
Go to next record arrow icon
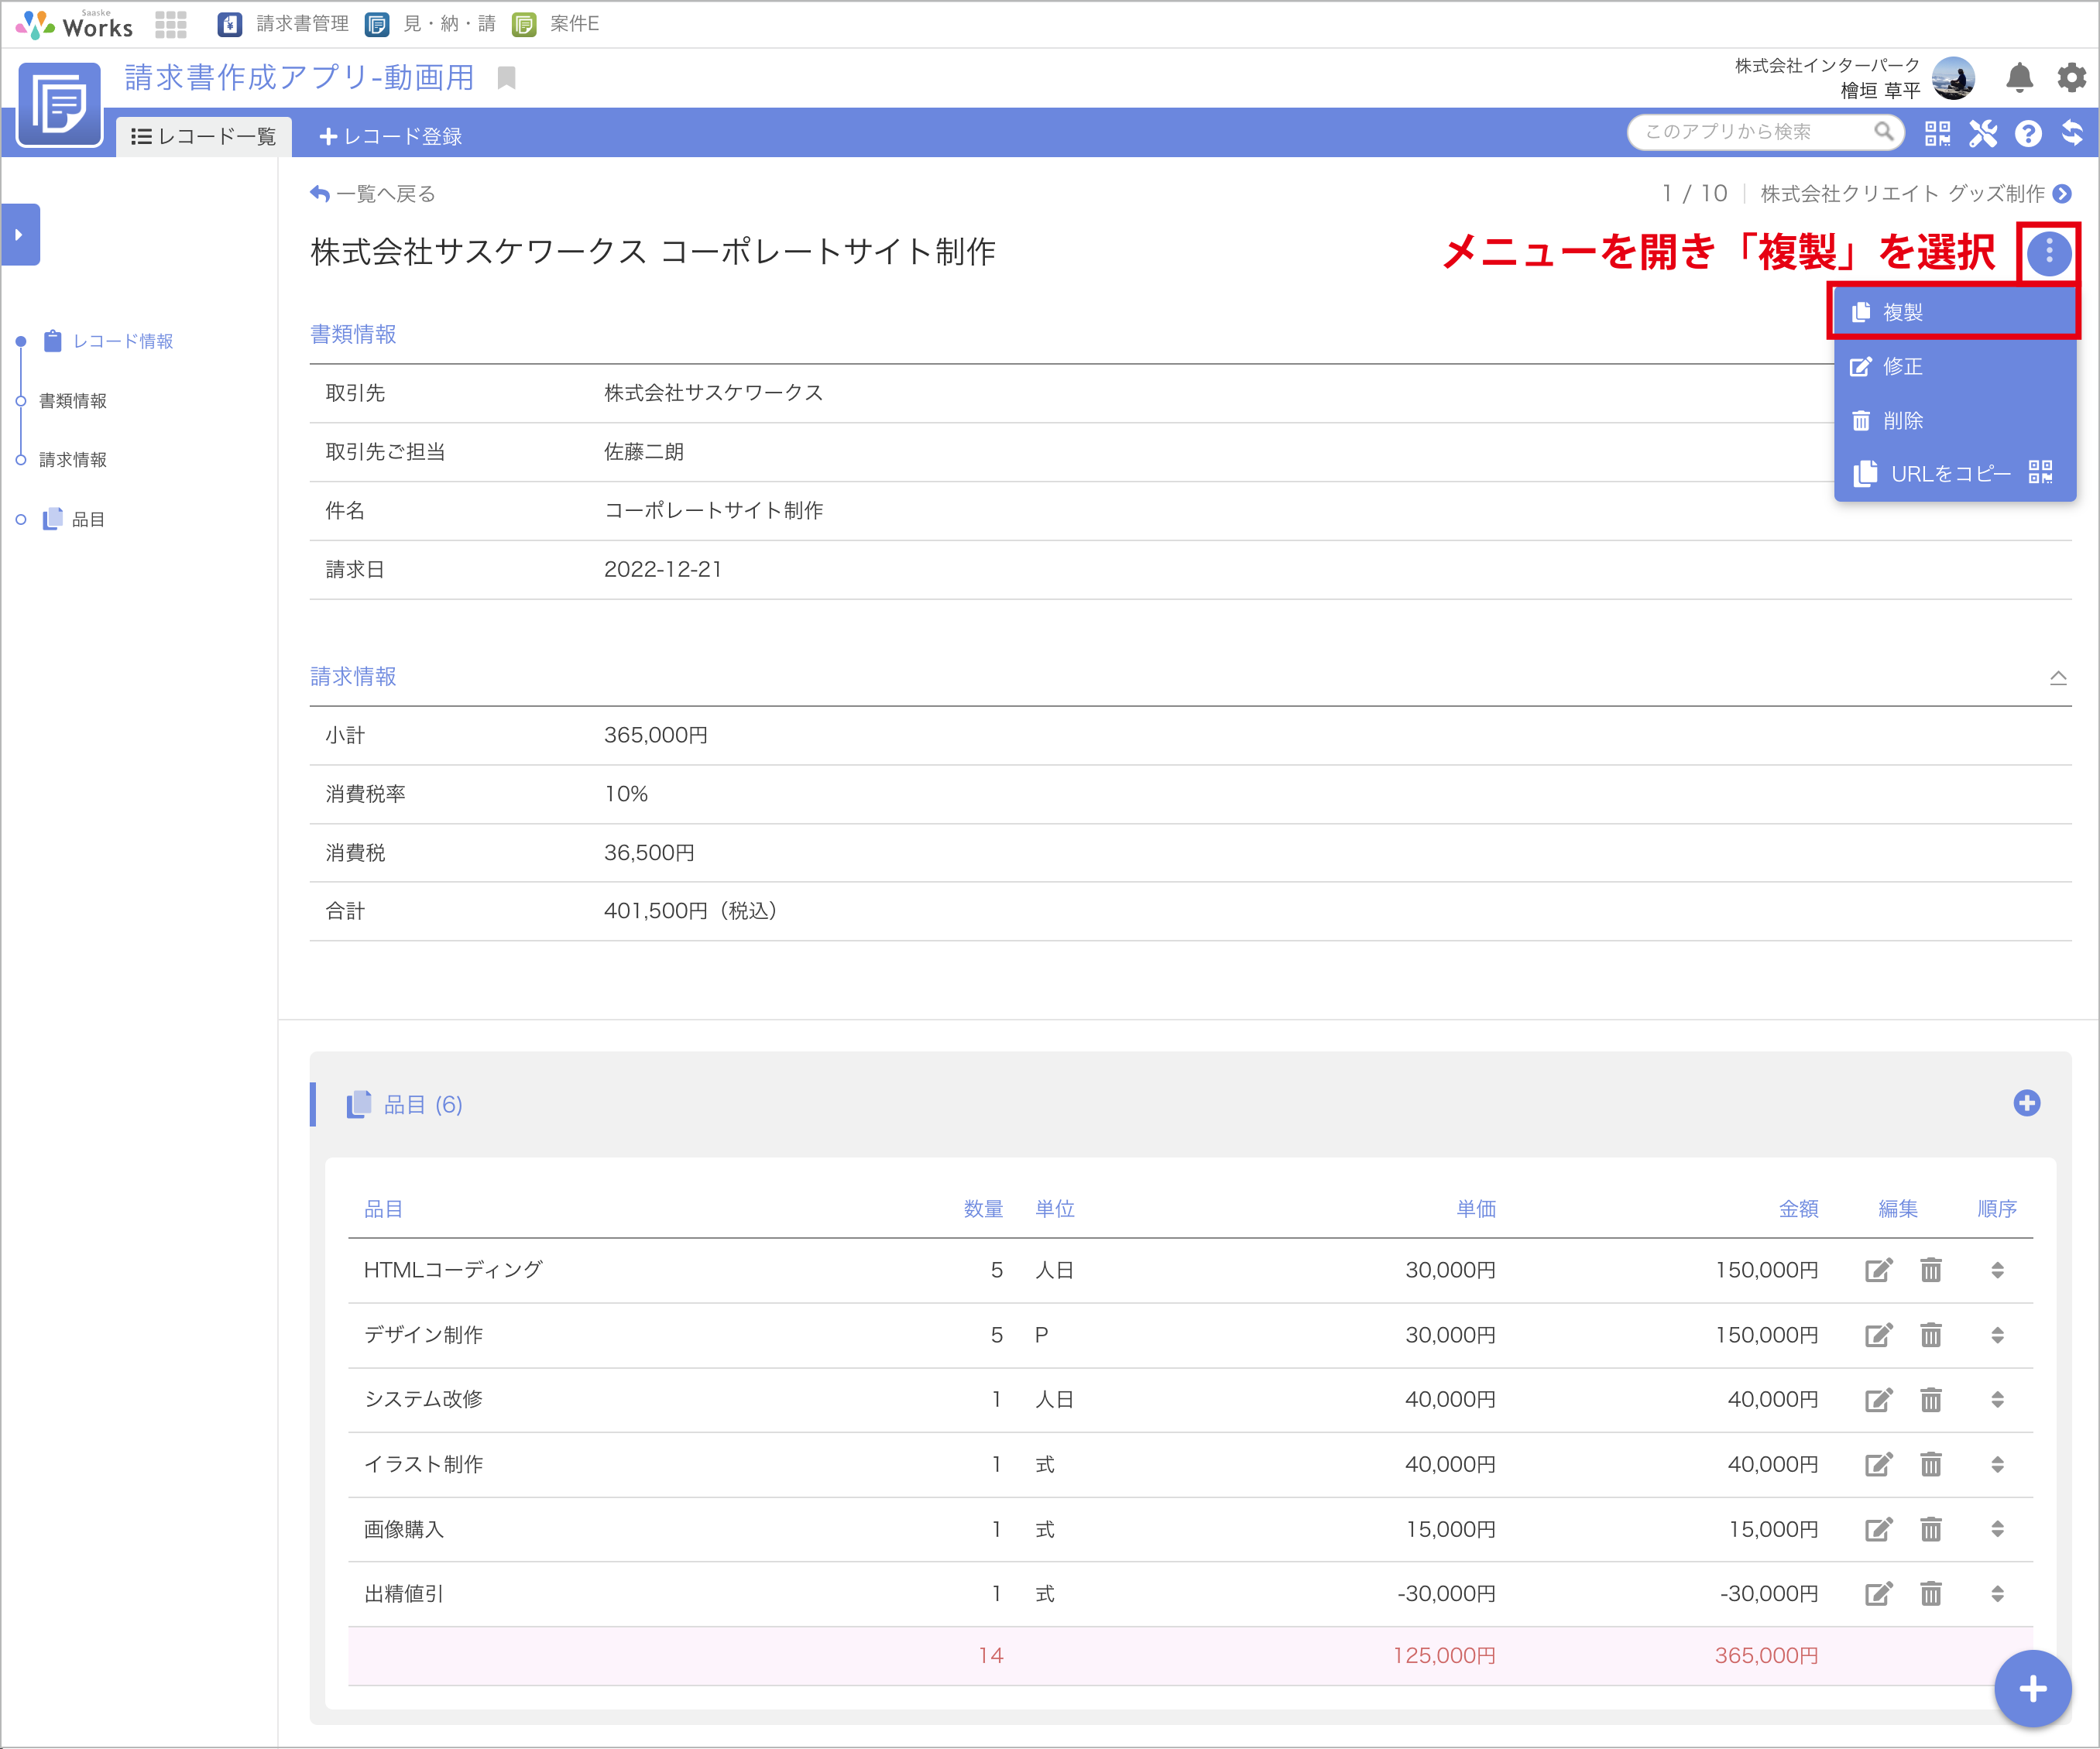2063,194
